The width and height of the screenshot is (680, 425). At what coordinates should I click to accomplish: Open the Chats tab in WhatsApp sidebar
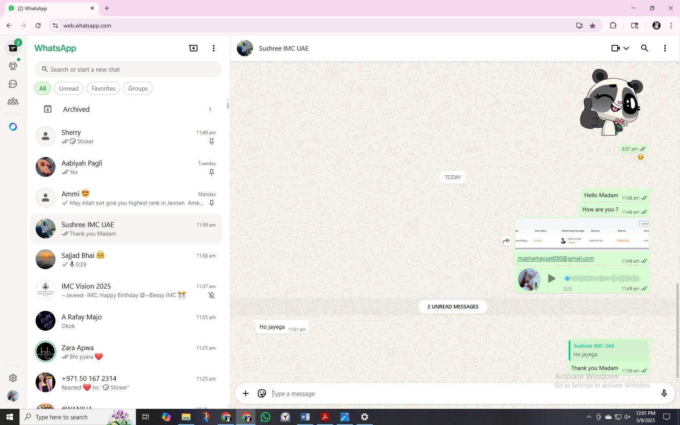click(x=13, y=48)
